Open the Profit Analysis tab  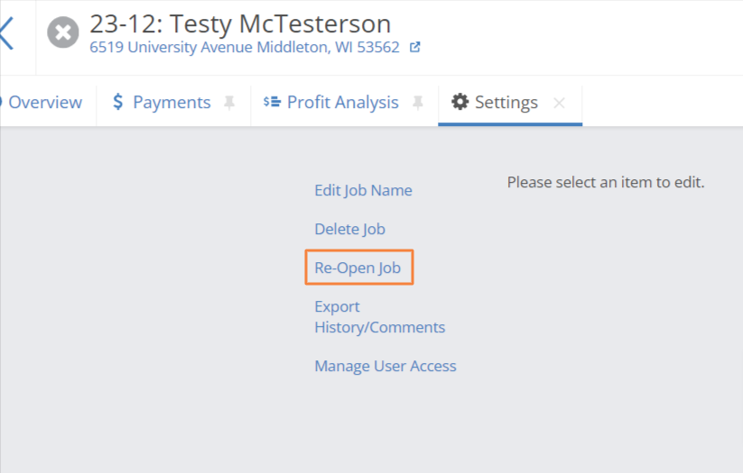click(342, 102)
